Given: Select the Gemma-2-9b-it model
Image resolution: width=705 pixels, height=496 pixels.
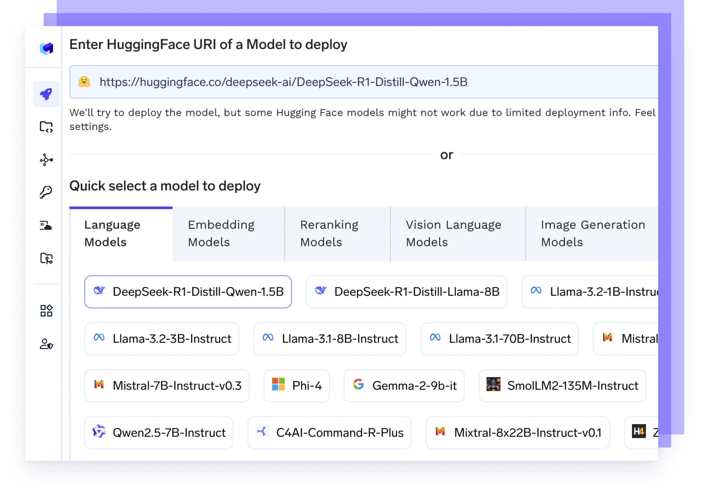Looking at the screenshot, I should [x=404, y=386].
